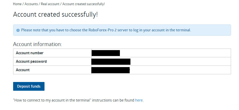
Task: Click the redacted value in the Account row
Action: coord(111,70)
